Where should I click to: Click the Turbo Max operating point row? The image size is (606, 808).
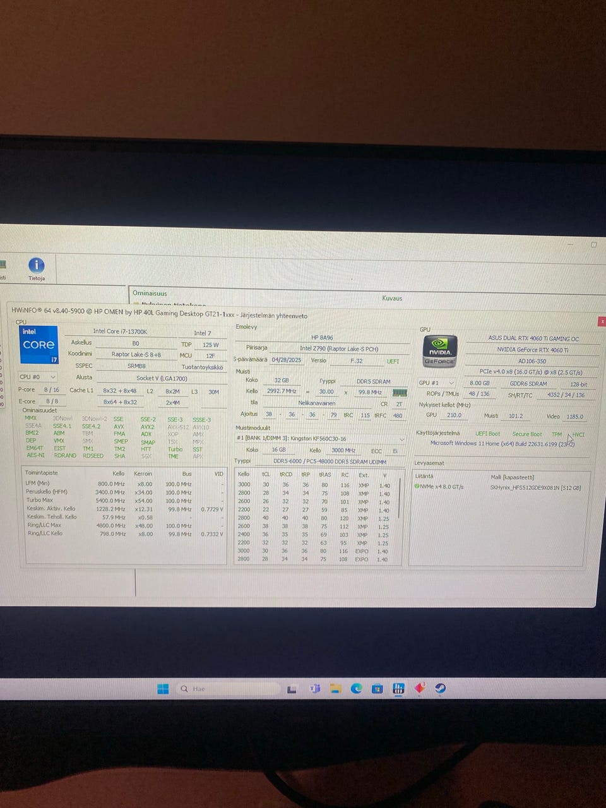(124, 500)
